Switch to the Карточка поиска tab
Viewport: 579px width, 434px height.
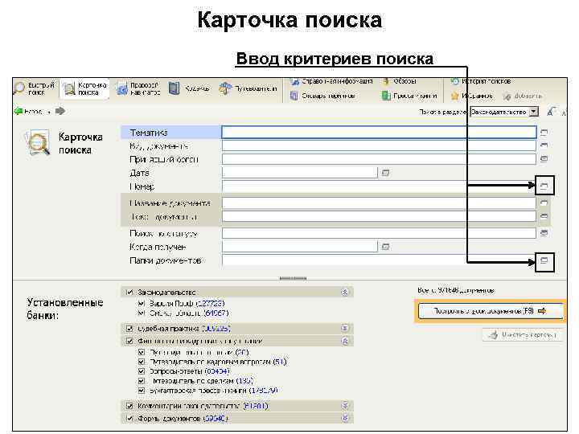(x=85, y=88)
